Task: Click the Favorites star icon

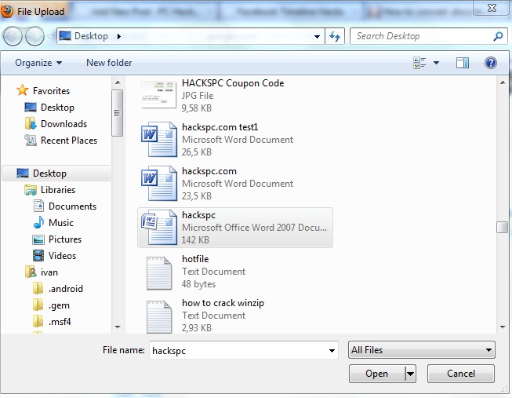Action: [x=23, y=90]
